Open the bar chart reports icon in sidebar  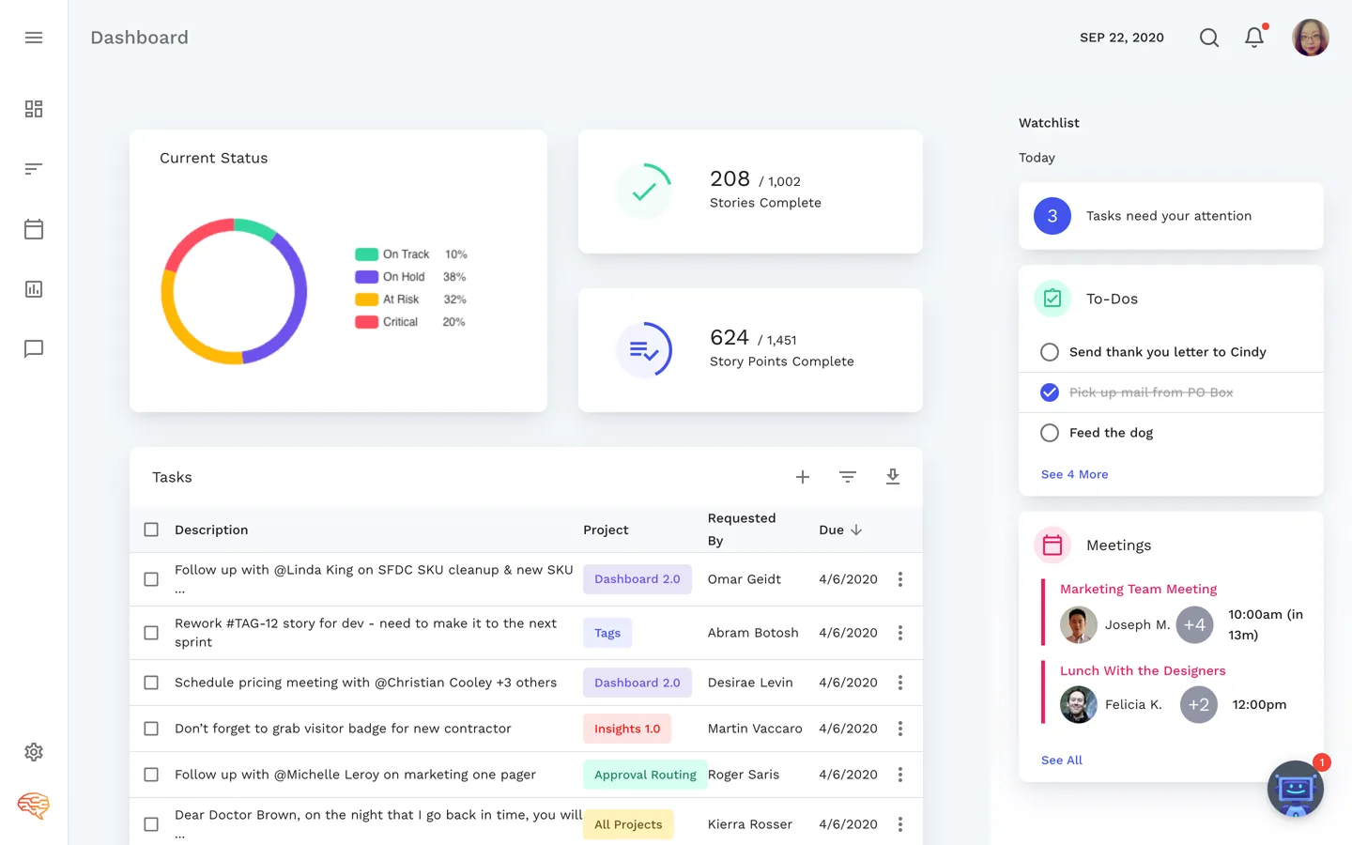tap(34, 289)
